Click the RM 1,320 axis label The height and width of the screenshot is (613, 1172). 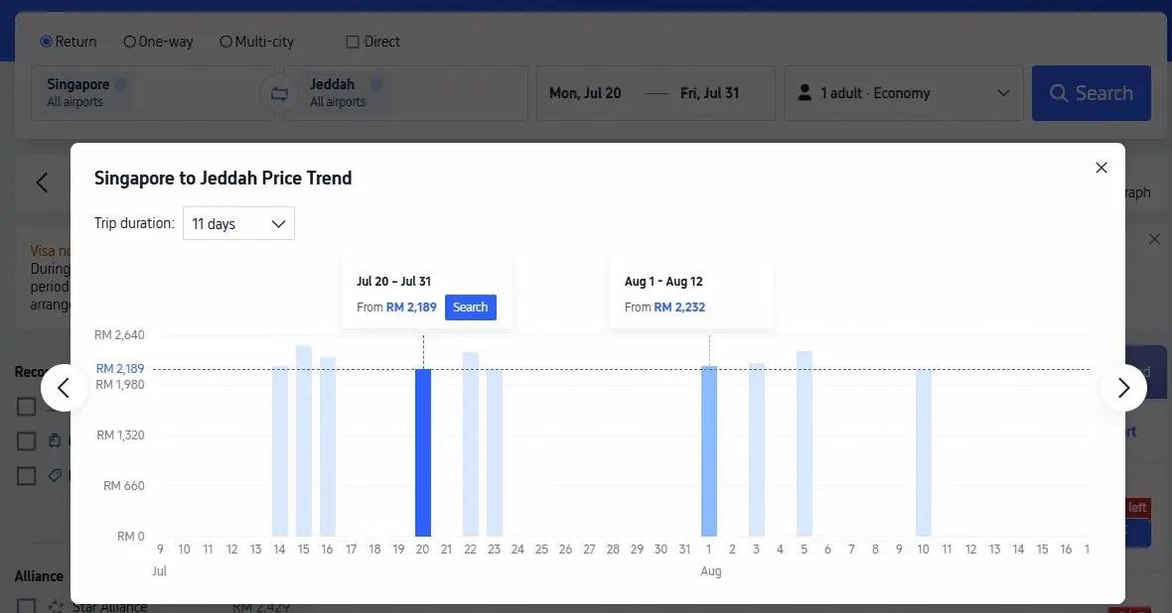click(120, 435)
